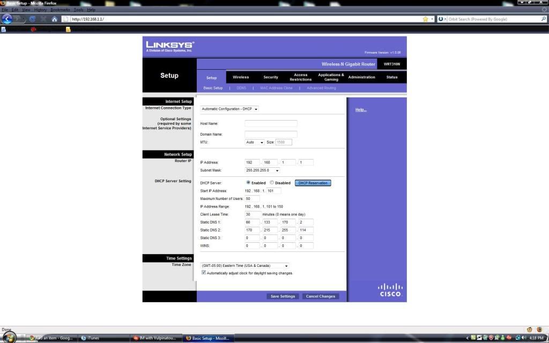Click the Domain Name input field
The height and width of the screenshot is (343, 549).
click(271, 134)
